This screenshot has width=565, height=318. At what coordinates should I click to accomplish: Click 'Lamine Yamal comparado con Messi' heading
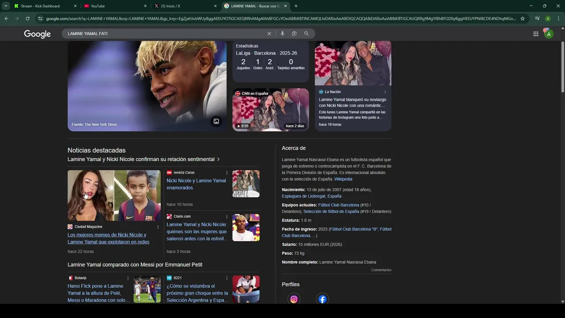pyautogui.click(x=135, y=265)
